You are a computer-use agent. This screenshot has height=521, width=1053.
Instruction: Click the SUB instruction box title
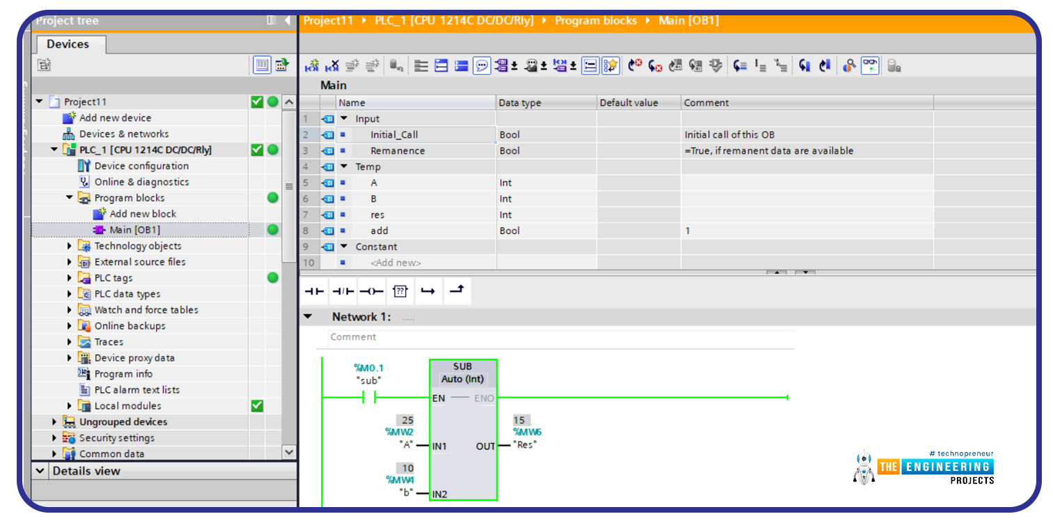coord(462,366)
